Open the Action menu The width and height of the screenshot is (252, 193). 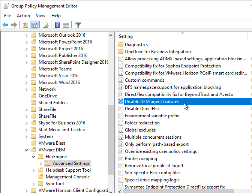(23, 16)
